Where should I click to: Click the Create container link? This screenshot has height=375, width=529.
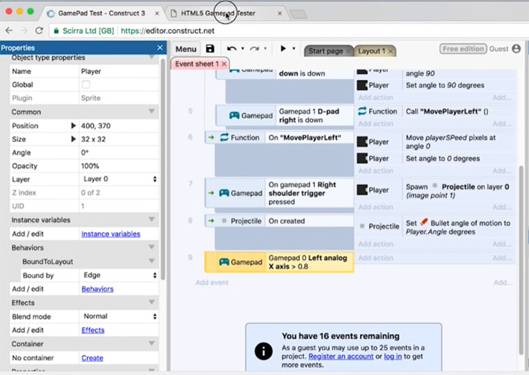pyautogui.click(x=92, y=358)
